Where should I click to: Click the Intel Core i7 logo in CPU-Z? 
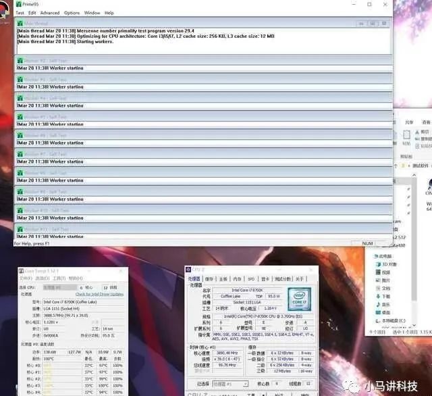click(x=299, y=299)
